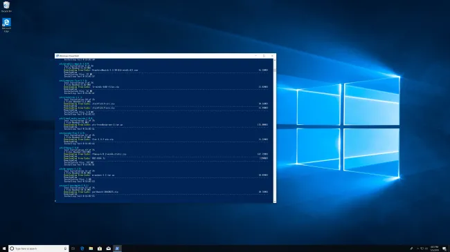Open Task View from the taskbar
Image resolution: width=450 pixels, height=252 pixels.
73,249
